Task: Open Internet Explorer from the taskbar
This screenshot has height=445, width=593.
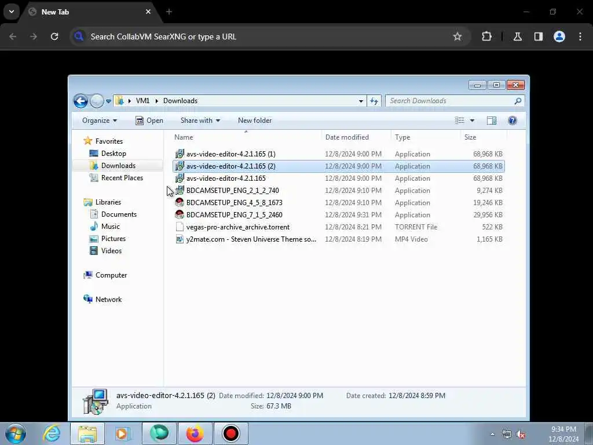Action: [x=52, y=433]
